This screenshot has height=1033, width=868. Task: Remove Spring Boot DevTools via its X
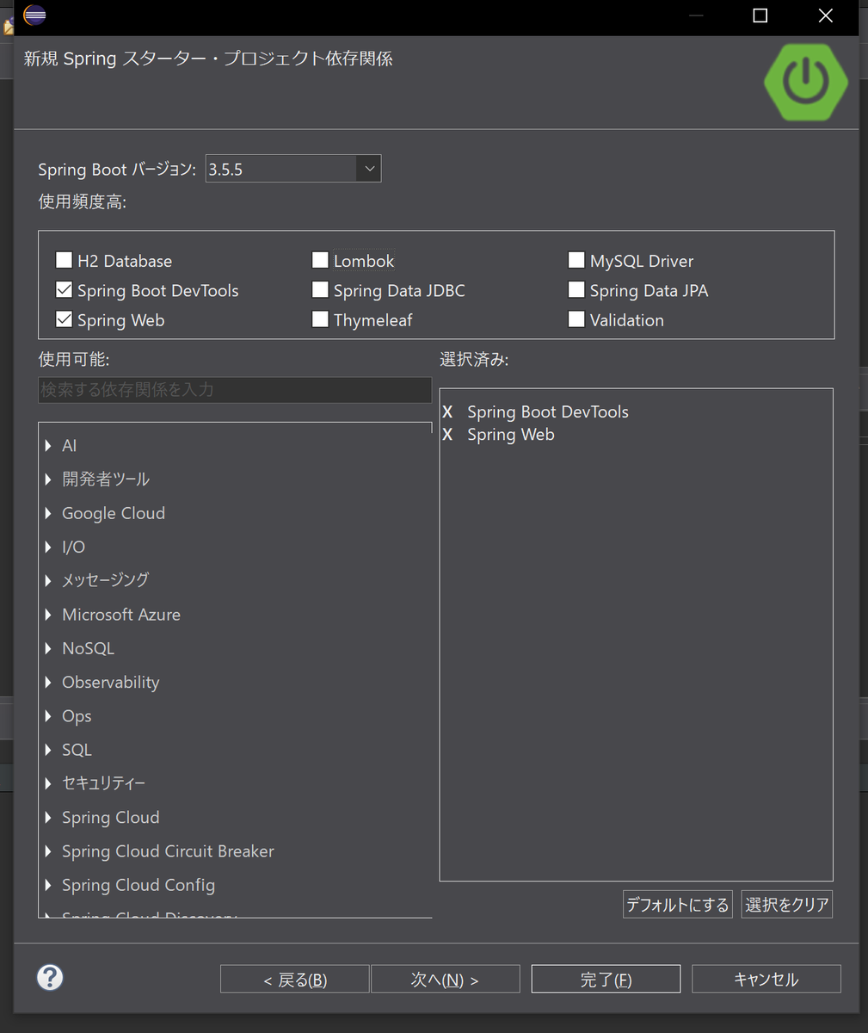click(x=447, y=412)
